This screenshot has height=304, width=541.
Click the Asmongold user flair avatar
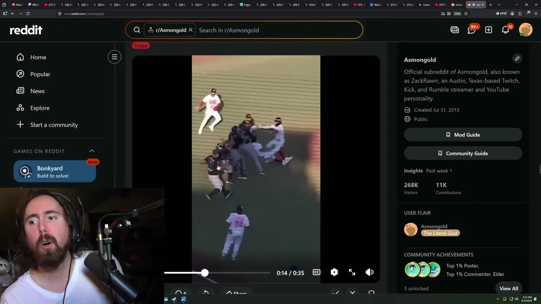(x=411, y=229)
